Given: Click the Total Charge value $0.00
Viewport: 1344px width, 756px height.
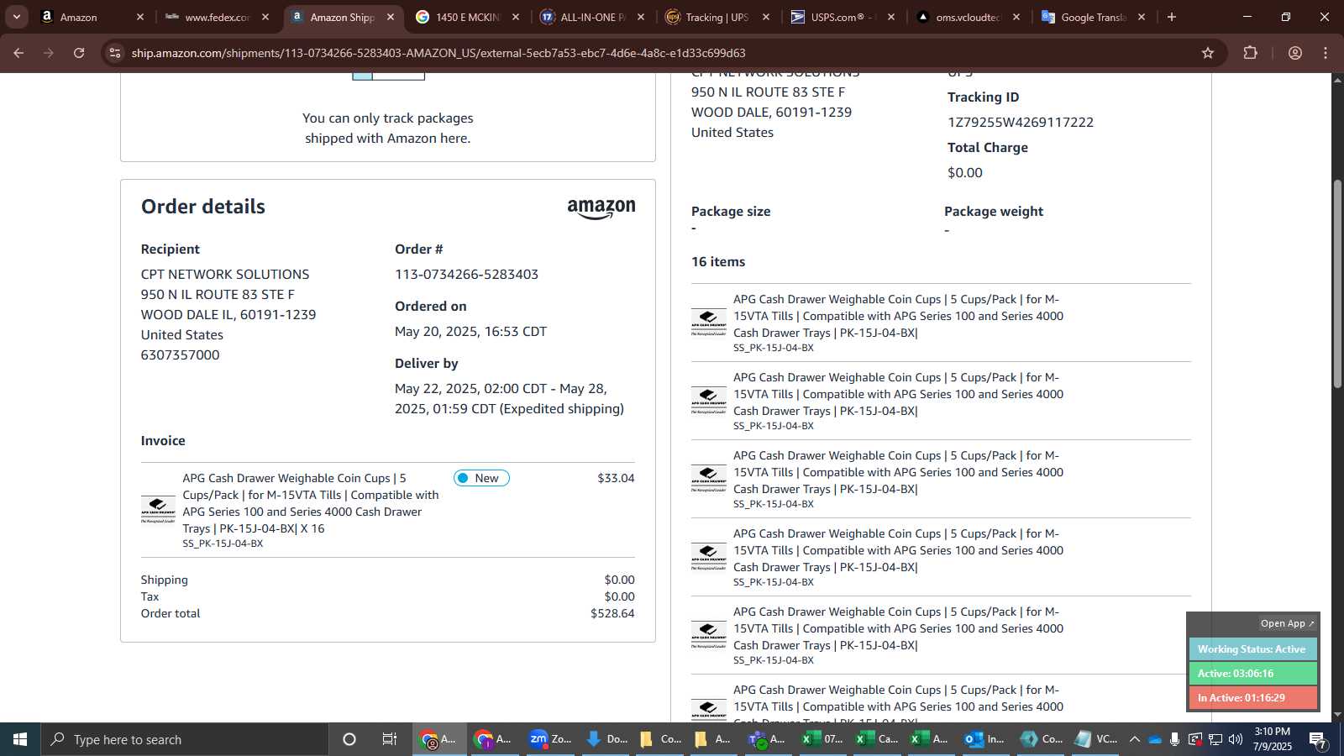Looking at the screenshot, I should [965, 173].
